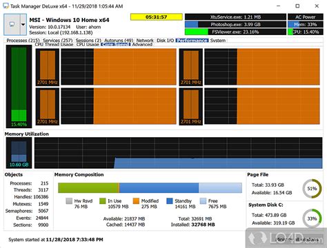Switch to CPU Thread Usage sub-tab
Viewport: 327px width, 248px height.
coord(54,45)
